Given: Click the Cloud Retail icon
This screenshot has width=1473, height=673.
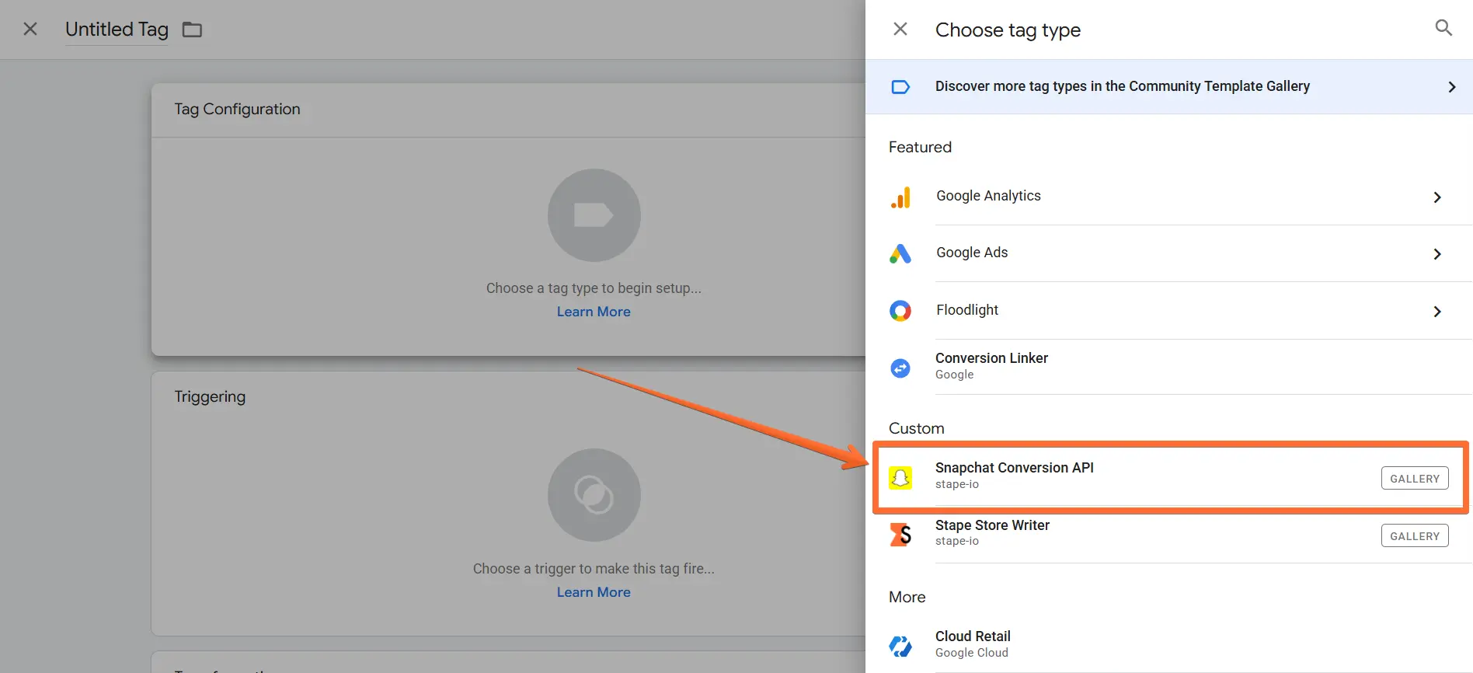Looking at the screenshot, I should pos(900,646).
